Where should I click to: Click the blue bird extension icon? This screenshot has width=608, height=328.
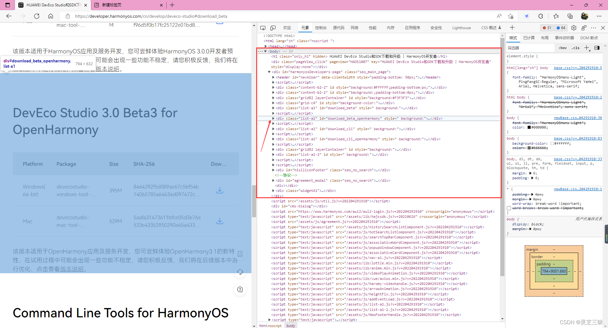click(x=527, y=16)
